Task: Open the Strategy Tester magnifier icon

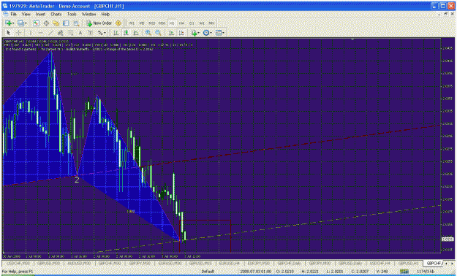Action: tap(76, 23)
